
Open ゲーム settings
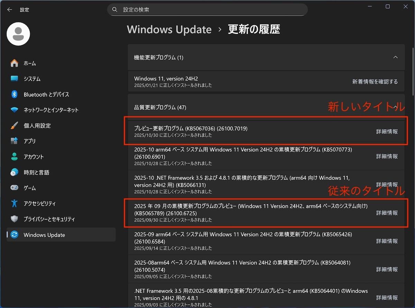61,188
